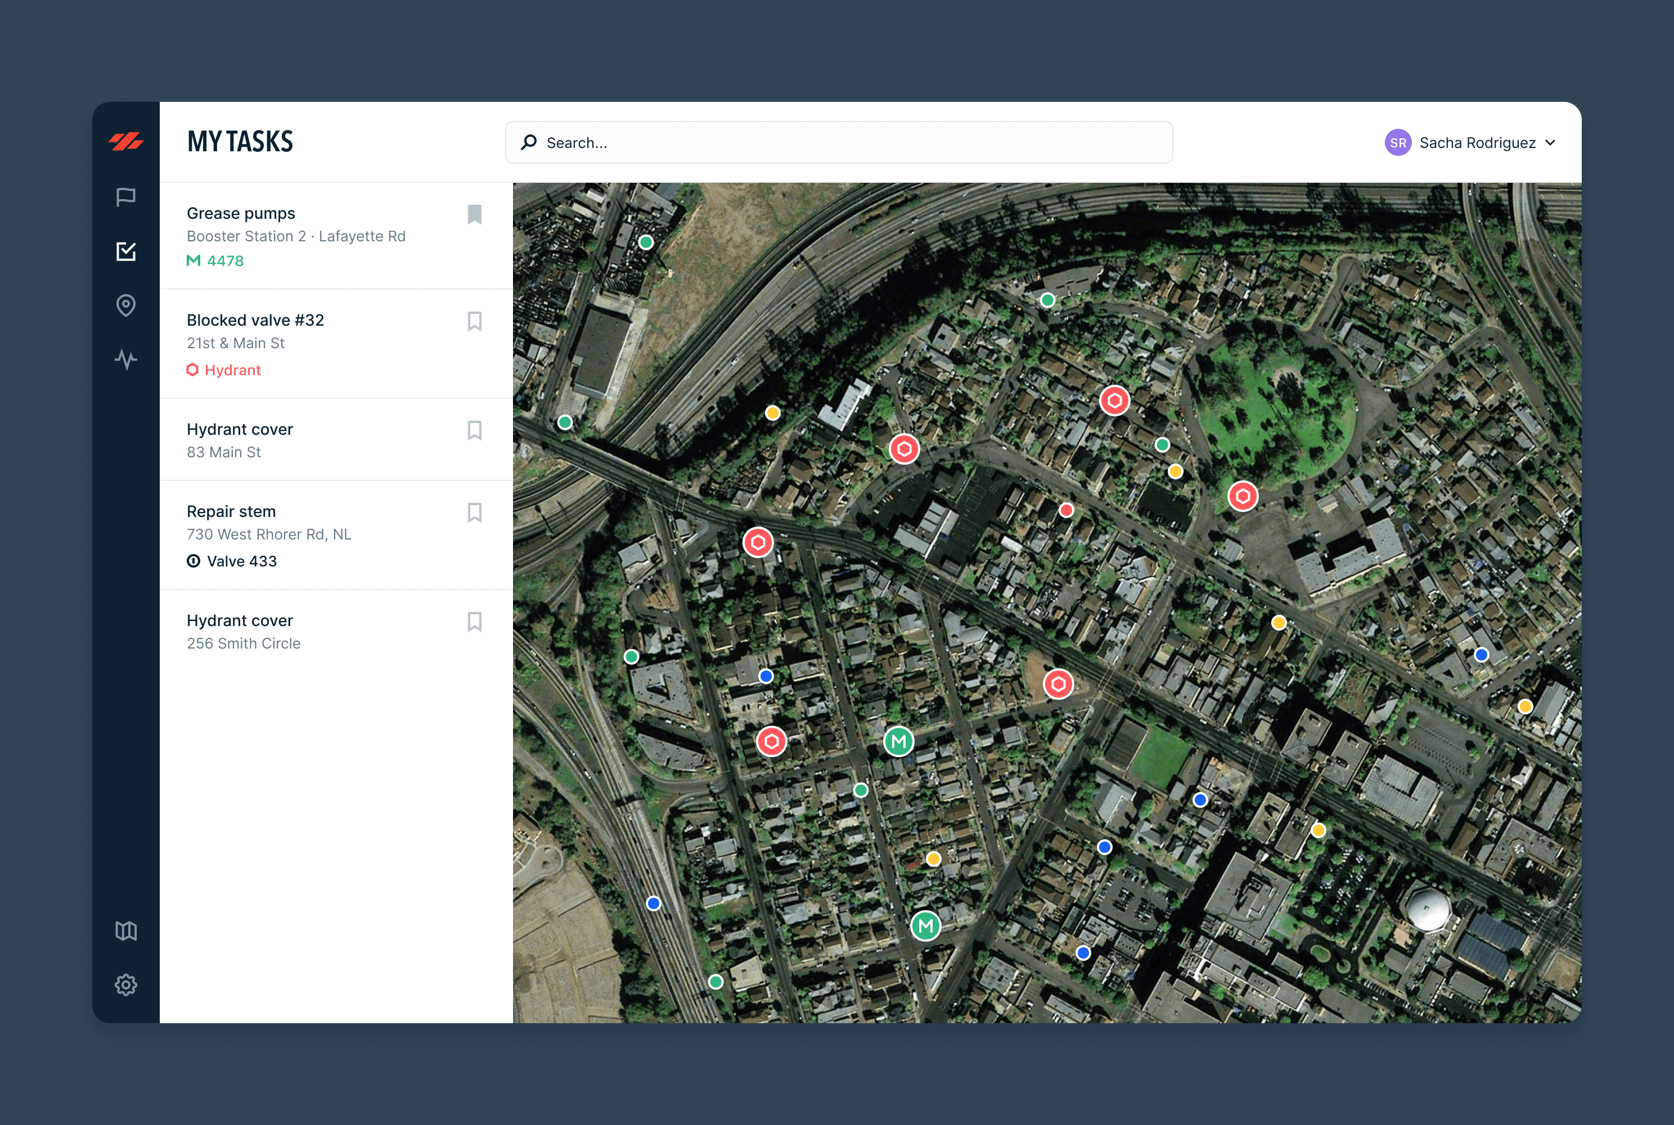This screenshot has width=1674, height=1125.
Task: Open the flag icon in the sidebar
Action: (x=125, y=196)
